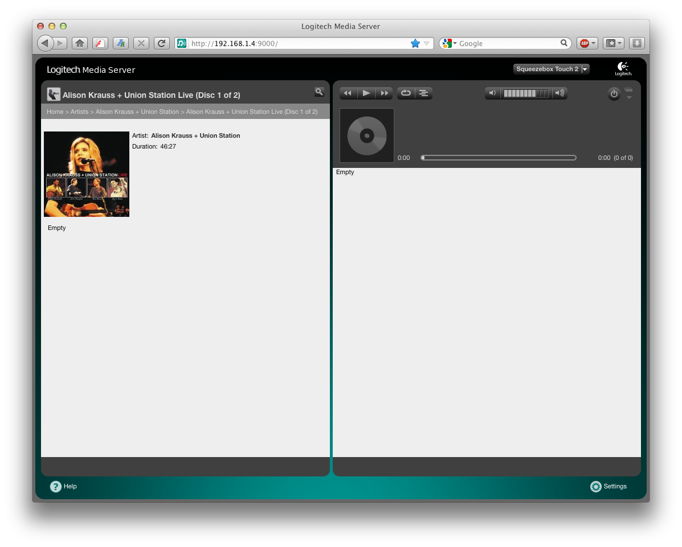The width and height of the screenshot is (682, 547).
Task: Go to Home in the breadcrumb
Action: 55,112
